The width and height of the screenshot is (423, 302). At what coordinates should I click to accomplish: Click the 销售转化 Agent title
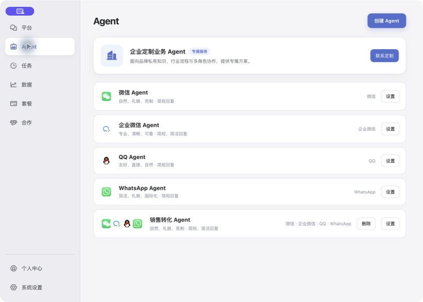(x=170, y=220)
